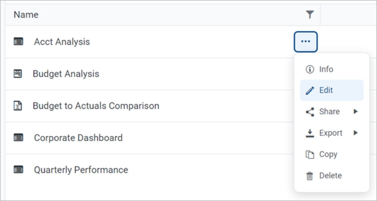Choose Delete in the actions menu
This screenshot has width=377, height=201.
pyautogui.click(x=330, y=176)
